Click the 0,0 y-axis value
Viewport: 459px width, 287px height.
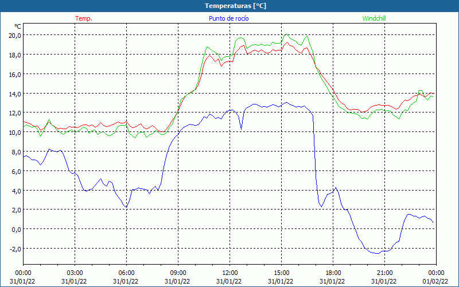tap(17, 230)
